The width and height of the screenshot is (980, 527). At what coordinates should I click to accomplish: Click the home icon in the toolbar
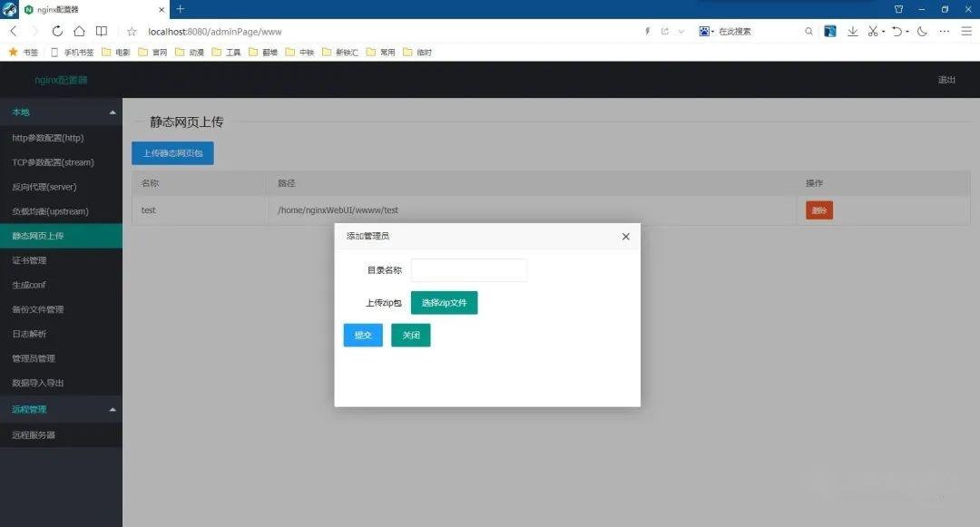point(77,31)
